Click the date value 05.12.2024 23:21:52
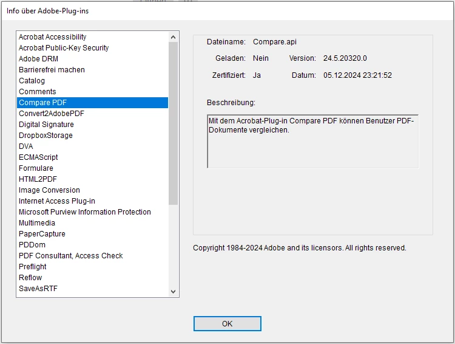The width and height of the screenshot is (455, 344). coord(357,75)
